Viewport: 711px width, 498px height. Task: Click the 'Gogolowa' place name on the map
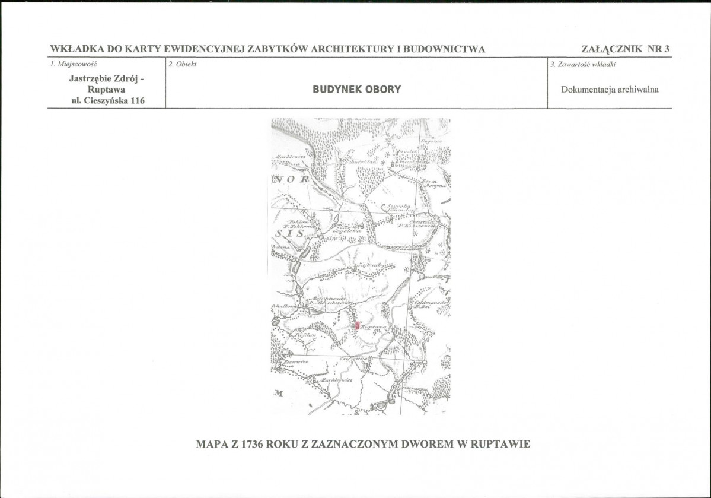pyautogui.click(x=347, y=231)
